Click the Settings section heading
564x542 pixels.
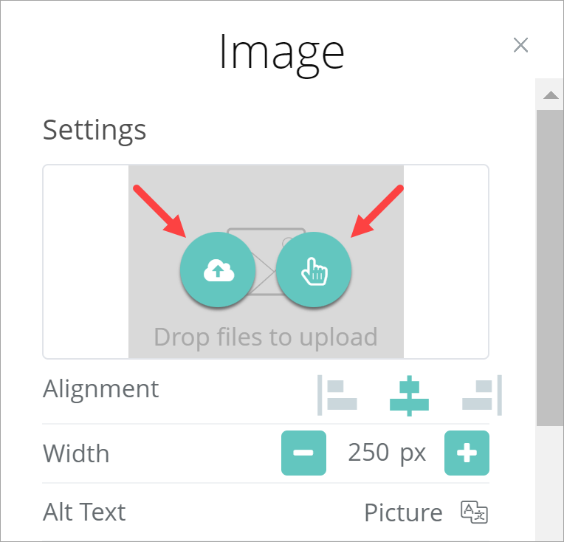tap(94, 130)
